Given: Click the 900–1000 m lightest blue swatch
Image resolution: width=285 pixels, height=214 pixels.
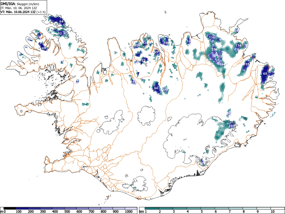Looking at the screenshot, I should pyautogui.click(x=119, y=208).
